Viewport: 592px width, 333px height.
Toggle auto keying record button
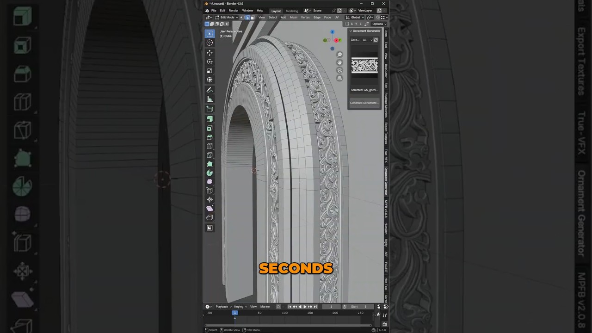278,307
